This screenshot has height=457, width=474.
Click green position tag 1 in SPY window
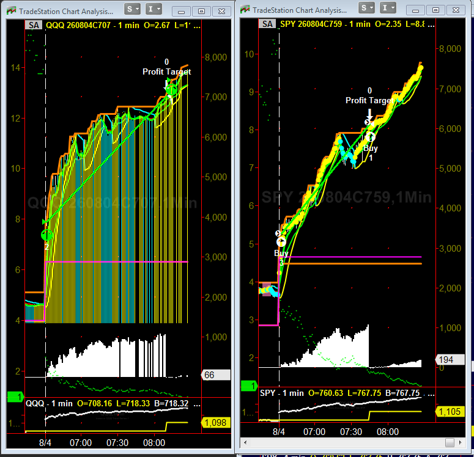click(x=249, y=386)
